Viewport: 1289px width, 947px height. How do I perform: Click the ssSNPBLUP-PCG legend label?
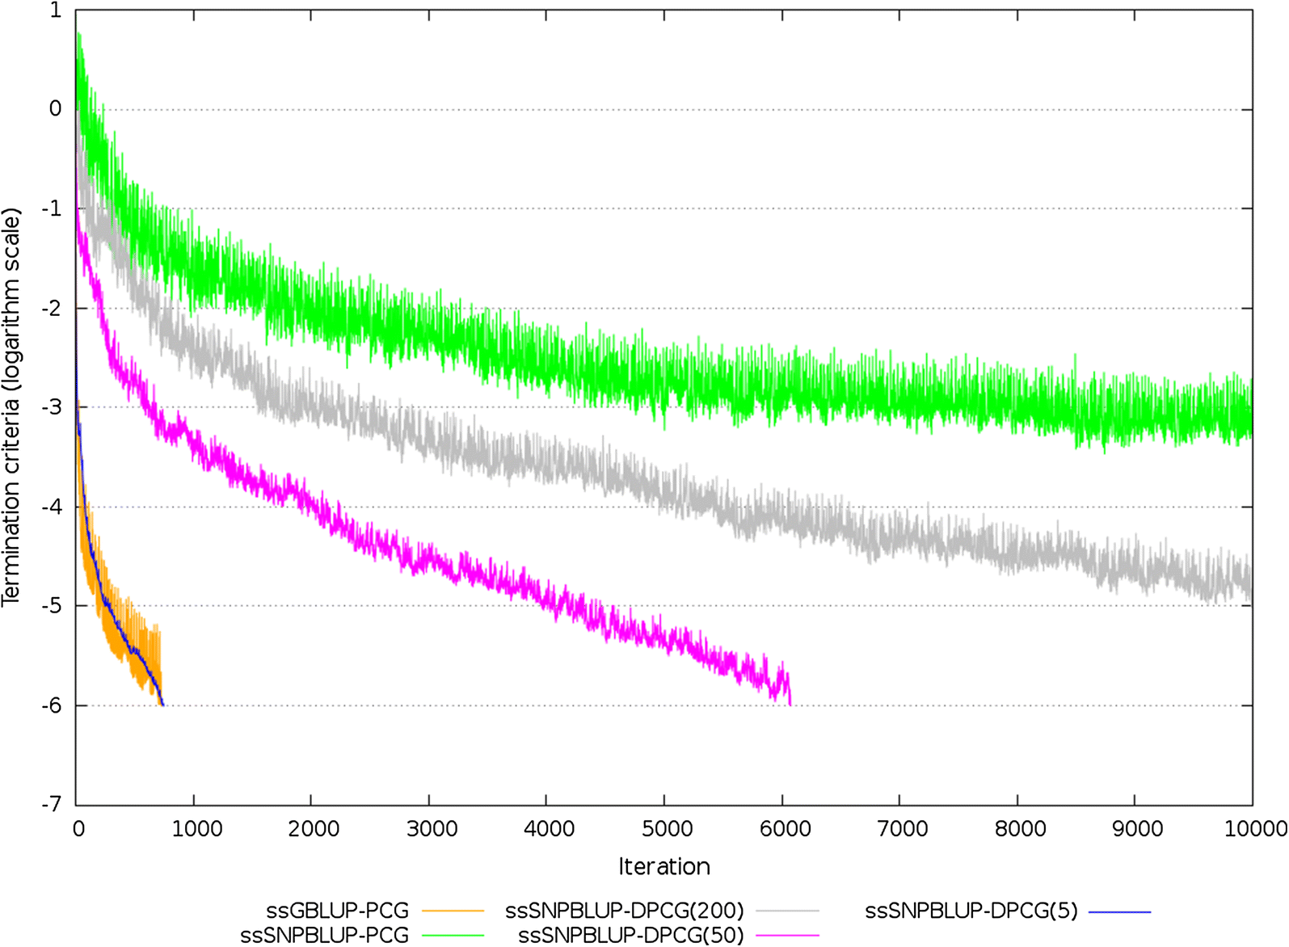tap(325, 935)
